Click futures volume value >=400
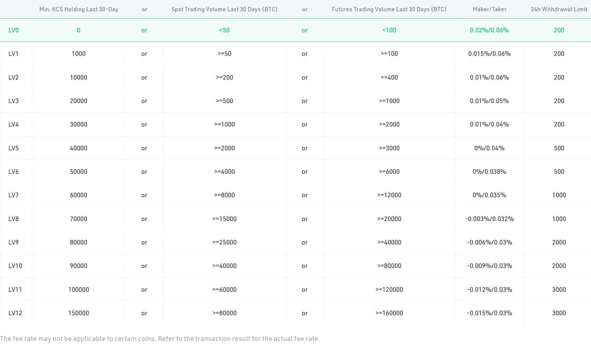 coord(389,77)
